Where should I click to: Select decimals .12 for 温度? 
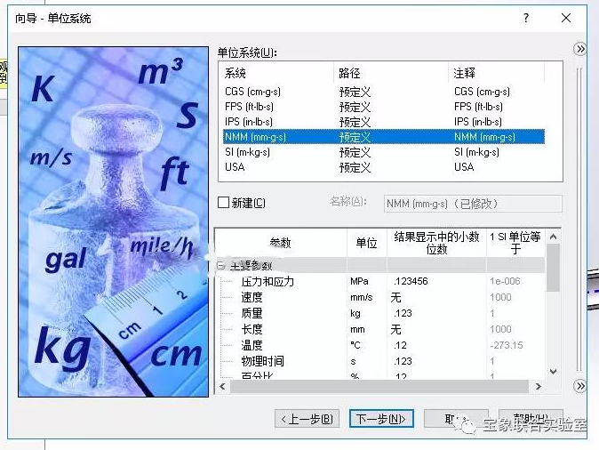point(436,345)
